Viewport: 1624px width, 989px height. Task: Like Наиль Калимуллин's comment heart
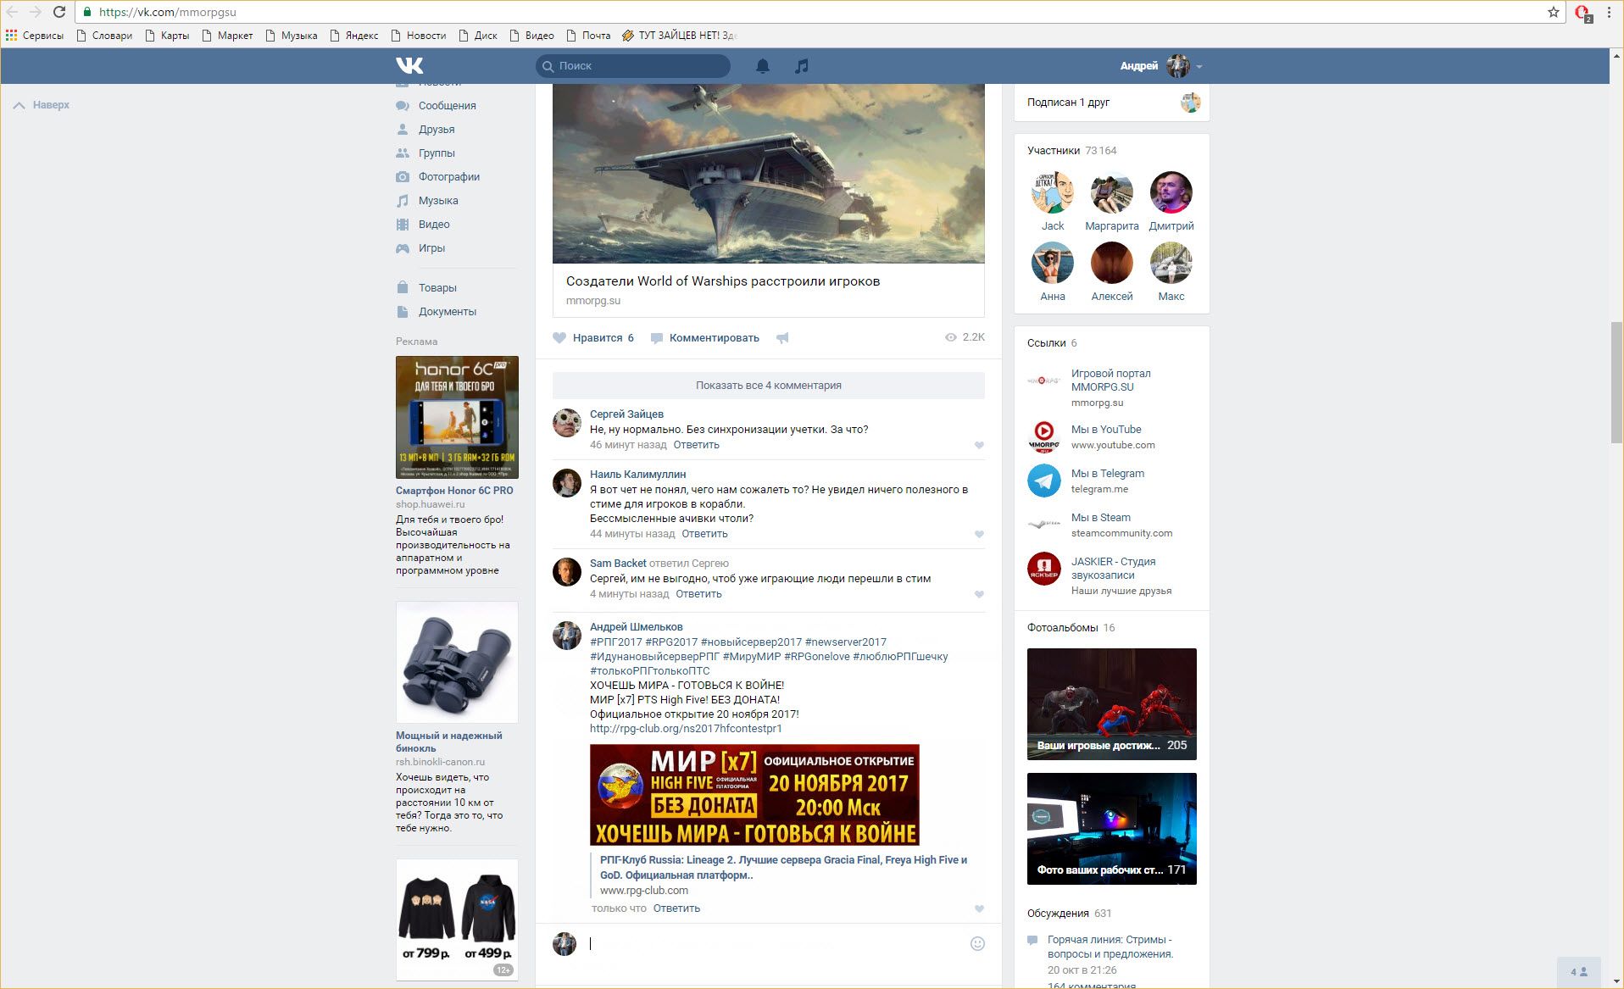pyautogui.click(x=979, y=534)
